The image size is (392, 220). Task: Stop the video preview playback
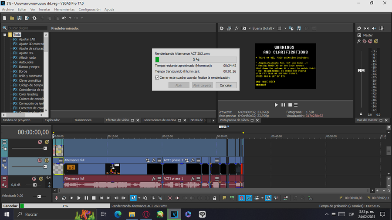point(290,105)
